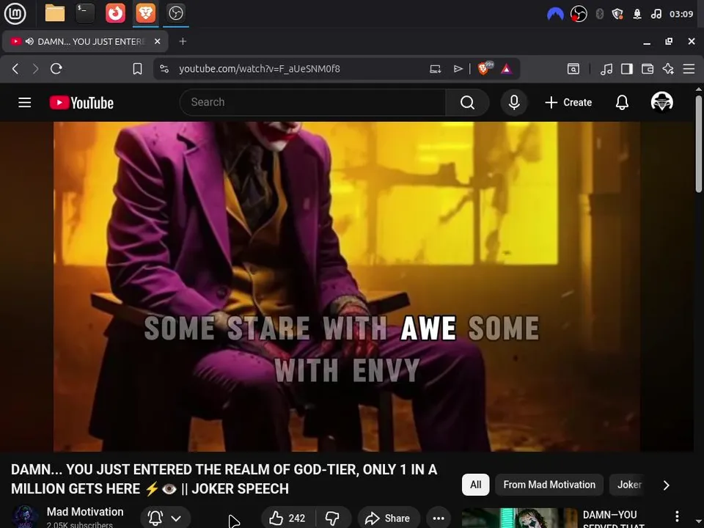Screen dimensions: 704x528
Task: Open the account avatar menu
Action: [661, 101]
